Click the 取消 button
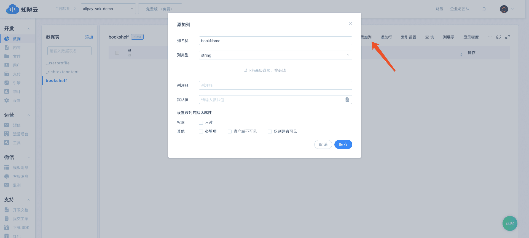The height and width of the screenshot is (238, 529). coord(323,144)
